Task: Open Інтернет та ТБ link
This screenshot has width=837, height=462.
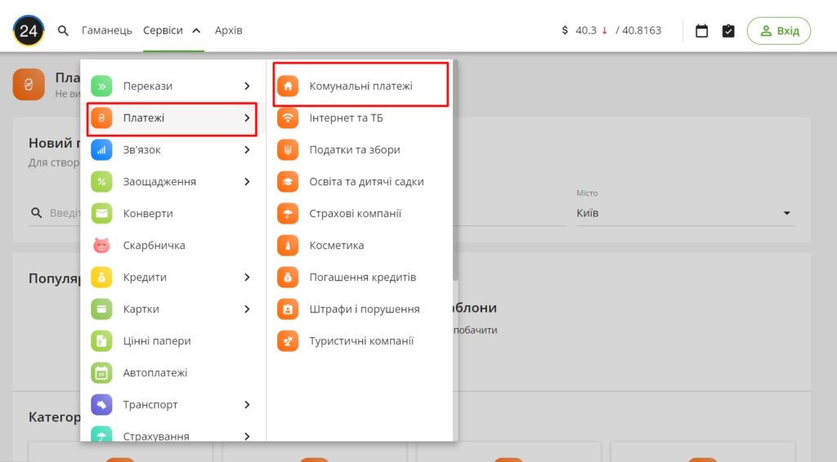Action: (346, 118)
